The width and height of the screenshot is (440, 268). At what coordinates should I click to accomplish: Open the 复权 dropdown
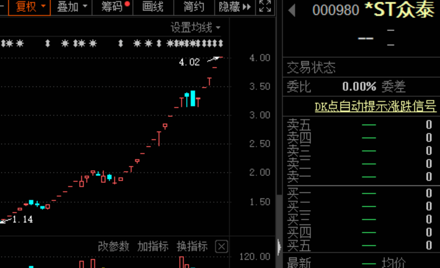30,7
